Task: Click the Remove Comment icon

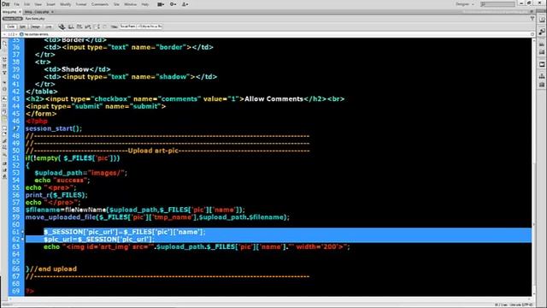Action: pyautogui.click(x=4, y=135)
